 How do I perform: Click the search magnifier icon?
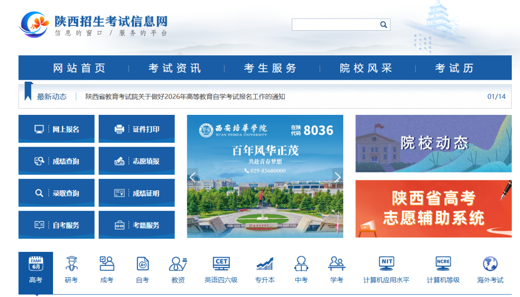[x=383, y=24]
